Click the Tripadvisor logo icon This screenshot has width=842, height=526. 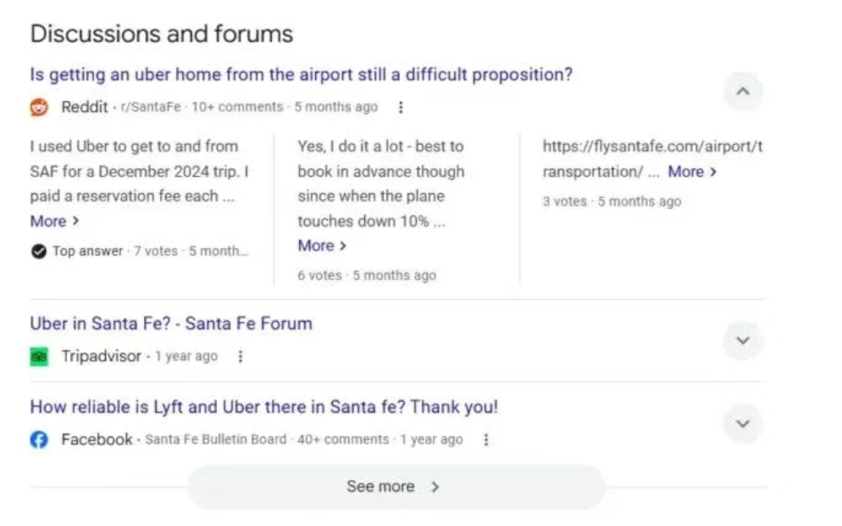pos(39,357)
